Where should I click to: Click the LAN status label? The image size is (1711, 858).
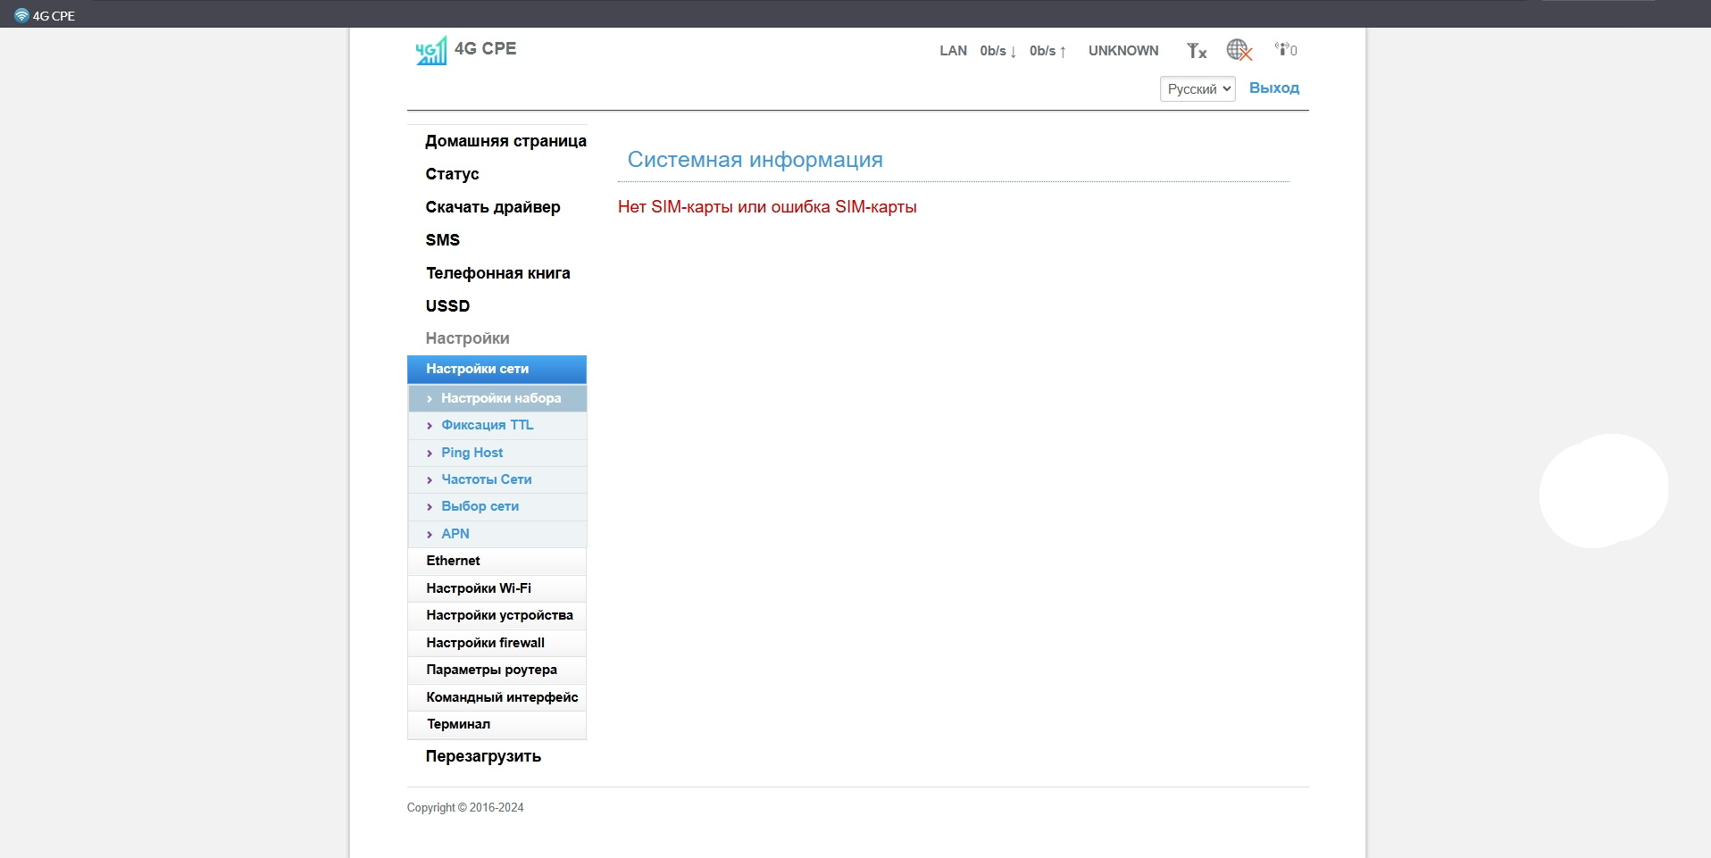953,51
